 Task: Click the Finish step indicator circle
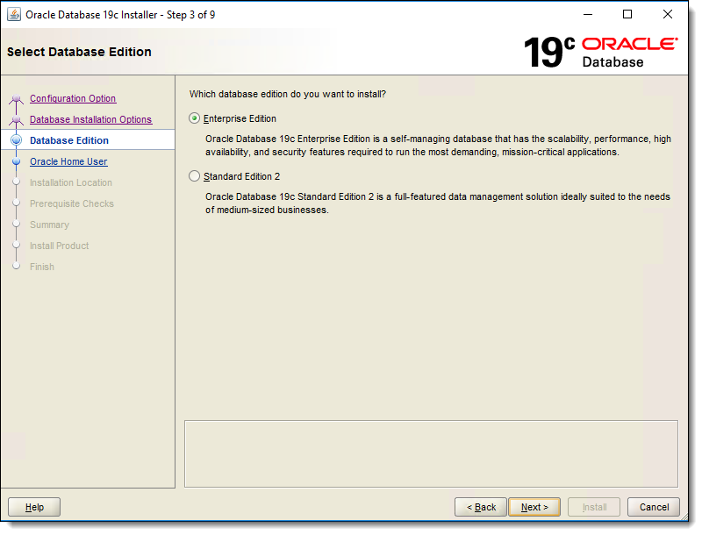coord(18,267)
